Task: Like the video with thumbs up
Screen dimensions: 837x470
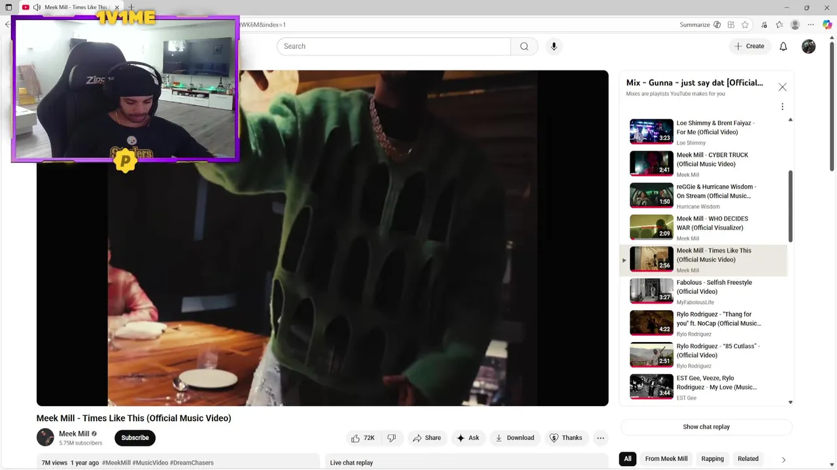Action: tap(363, 438)
